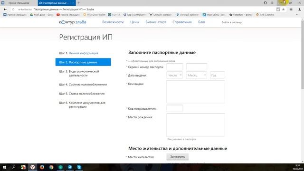
Task: Open browser hamburger menu icon
Action: [272, 3]
